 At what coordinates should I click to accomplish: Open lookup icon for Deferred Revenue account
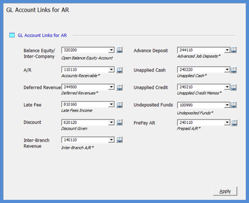119,87
